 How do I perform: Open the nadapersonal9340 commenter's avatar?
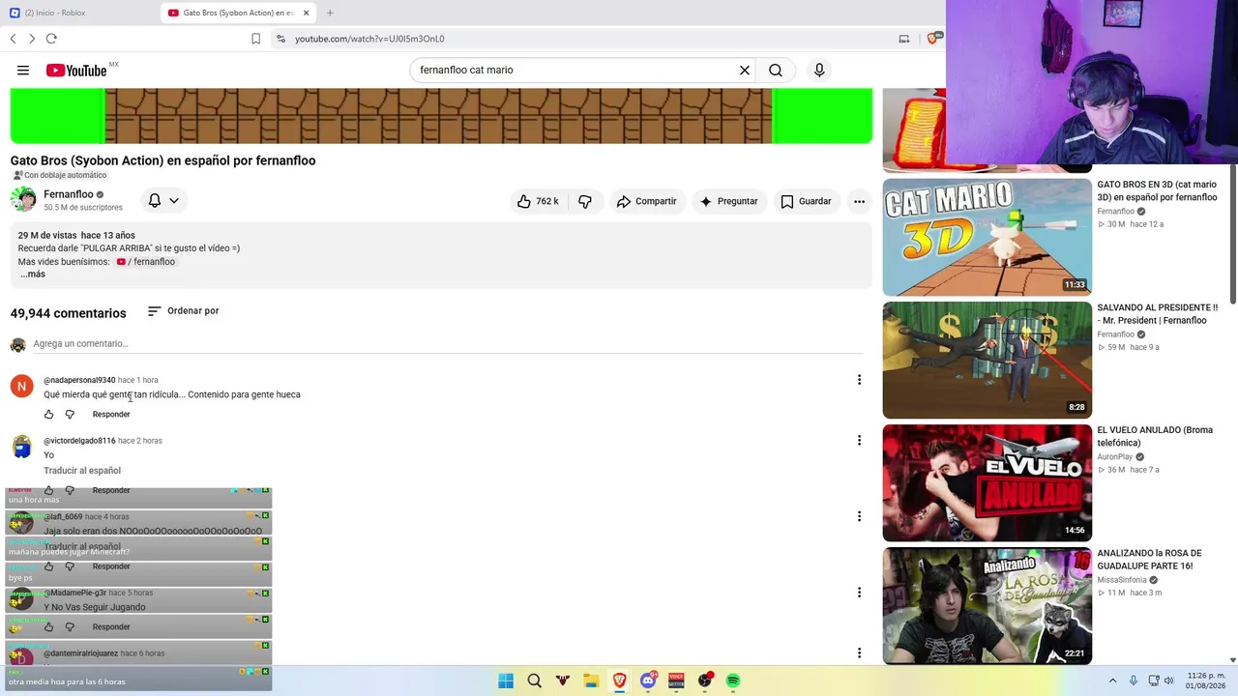click(21, 387)
